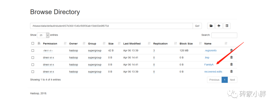275x106 pixels.
Task: Delete recovered.edits using its trash icon
Action: (231, 72)
